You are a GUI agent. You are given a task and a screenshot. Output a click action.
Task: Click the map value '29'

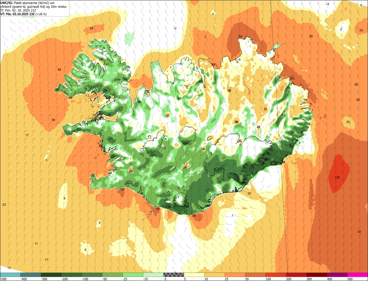pyautogui.click(x=91, y=28)
